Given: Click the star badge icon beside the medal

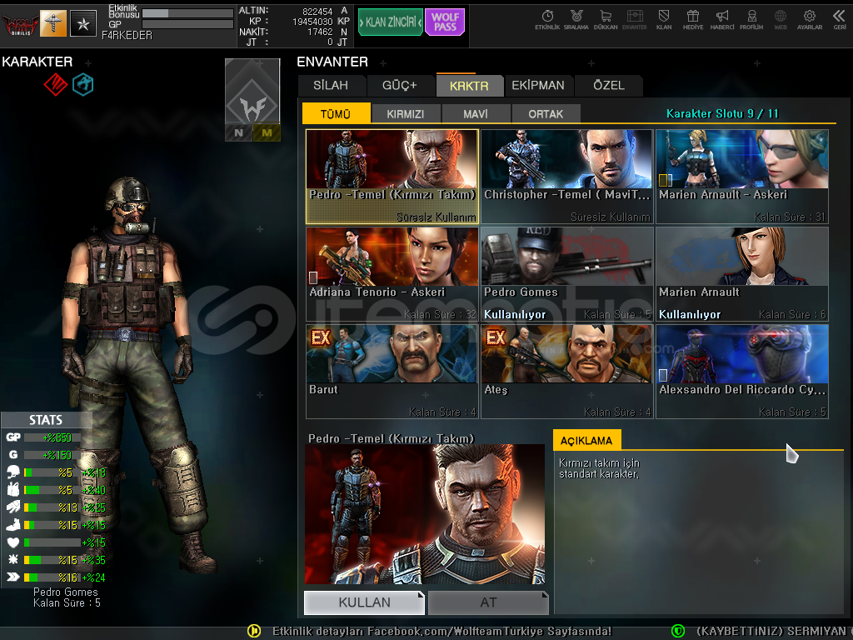Looking at the screenshot, I should 83,23.
